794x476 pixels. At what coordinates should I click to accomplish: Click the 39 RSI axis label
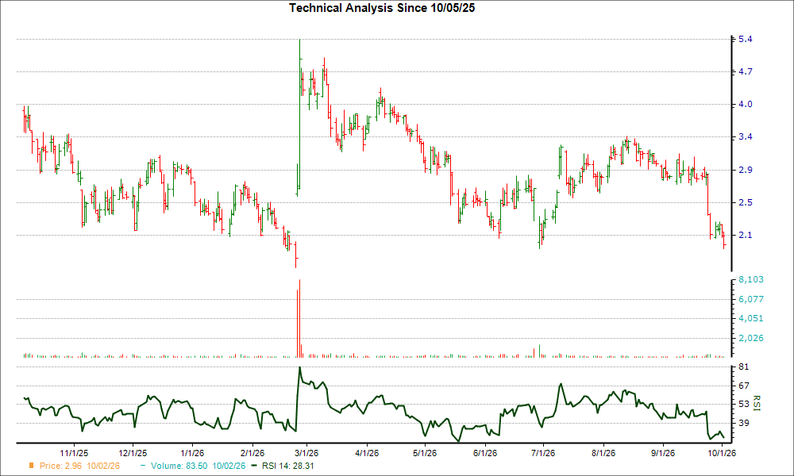(x=744, y=423)
